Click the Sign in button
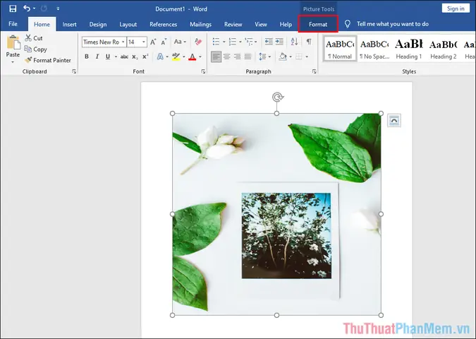 (x=456, y=8)
